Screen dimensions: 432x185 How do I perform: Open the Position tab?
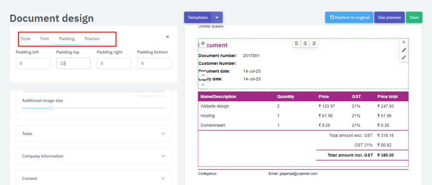[x=92, y=39]
